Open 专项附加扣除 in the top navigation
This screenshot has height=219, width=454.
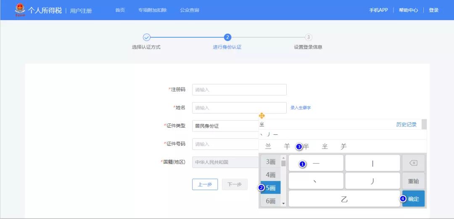click(x=152, y=10)
